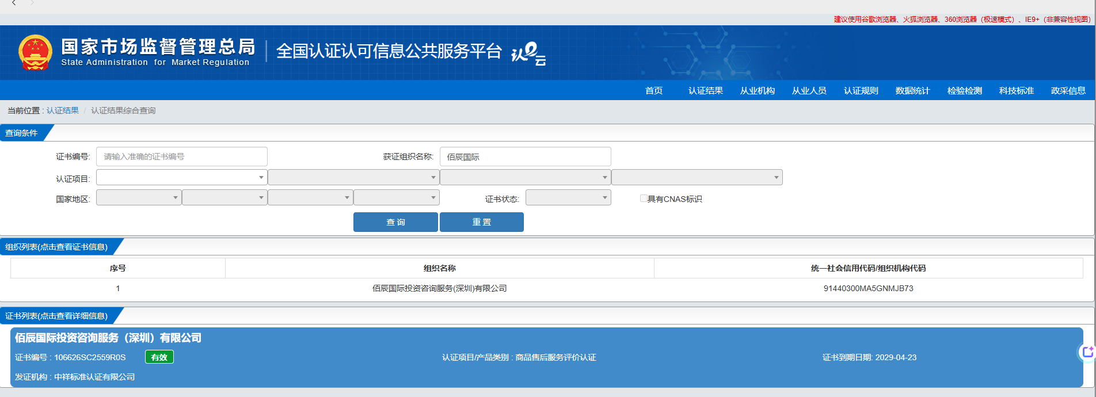
Task: Click 全国认证认可信息公共服务平台 title
Action: (389, 51)
